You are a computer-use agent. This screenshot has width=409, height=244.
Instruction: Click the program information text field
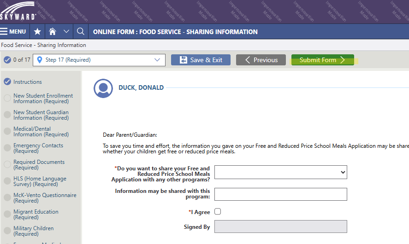click(280, 194)
